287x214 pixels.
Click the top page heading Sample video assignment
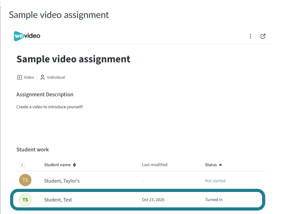(59, 15)
